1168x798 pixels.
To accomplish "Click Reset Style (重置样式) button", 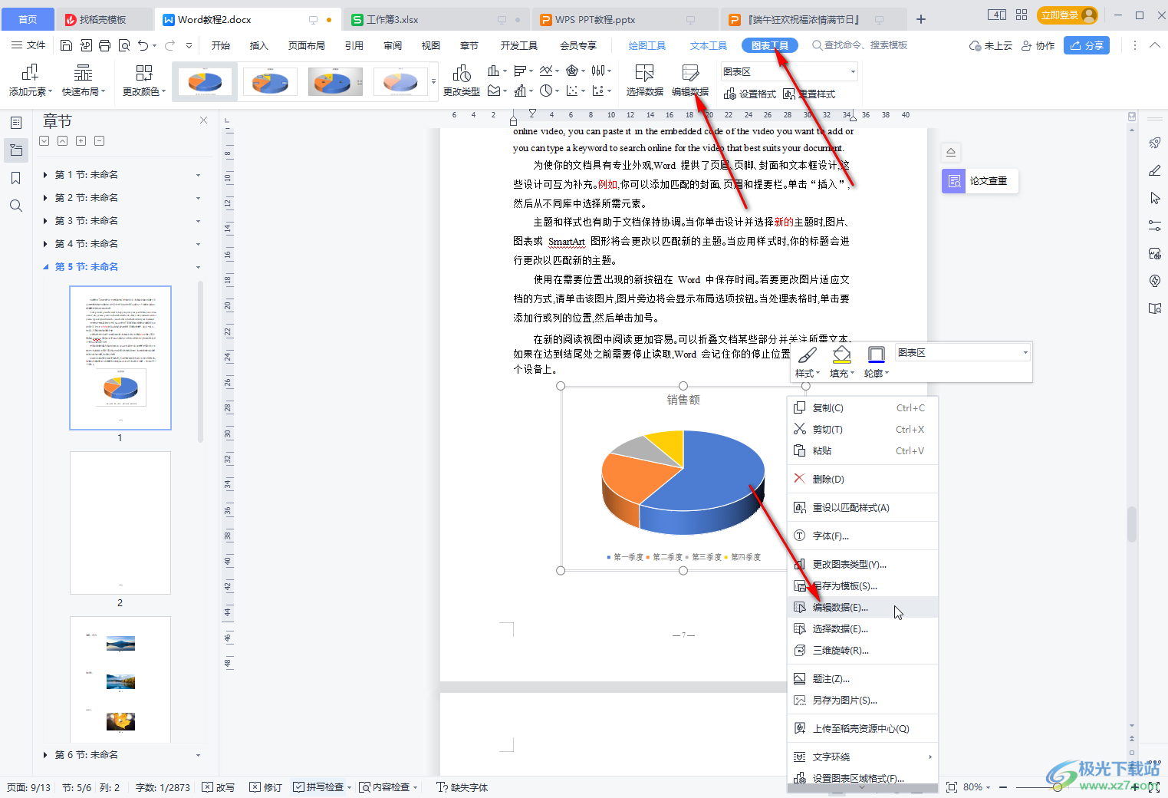I will point(809,94).
